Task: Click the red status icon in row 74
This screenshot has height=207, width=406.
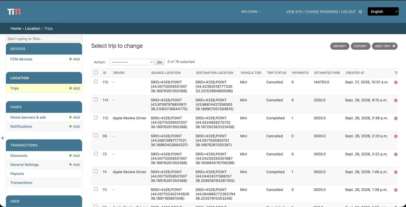Action: 396,172
